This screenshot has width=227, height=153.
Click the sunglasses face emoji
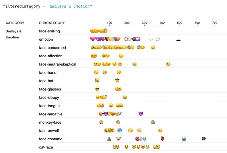(97, 89)
